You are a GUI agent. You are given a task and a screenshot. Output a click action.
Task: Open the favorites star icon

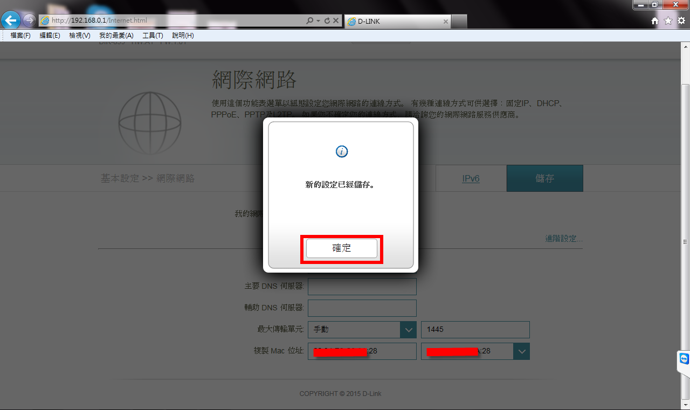(668, 21)
